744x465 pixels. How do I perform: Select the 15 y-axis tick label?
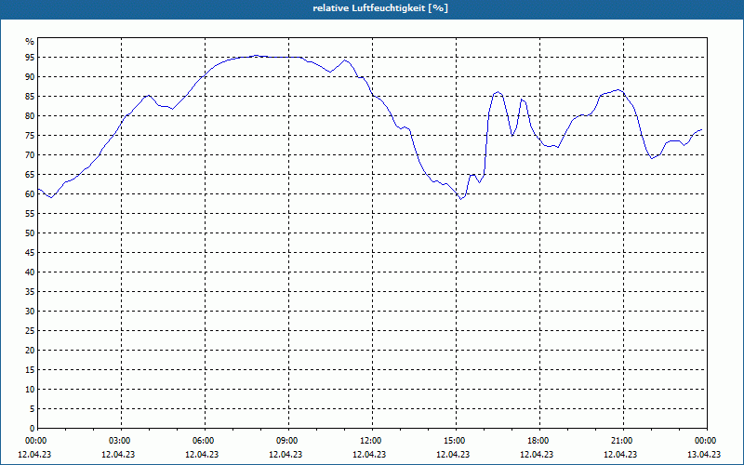click(x=30, y=370)
